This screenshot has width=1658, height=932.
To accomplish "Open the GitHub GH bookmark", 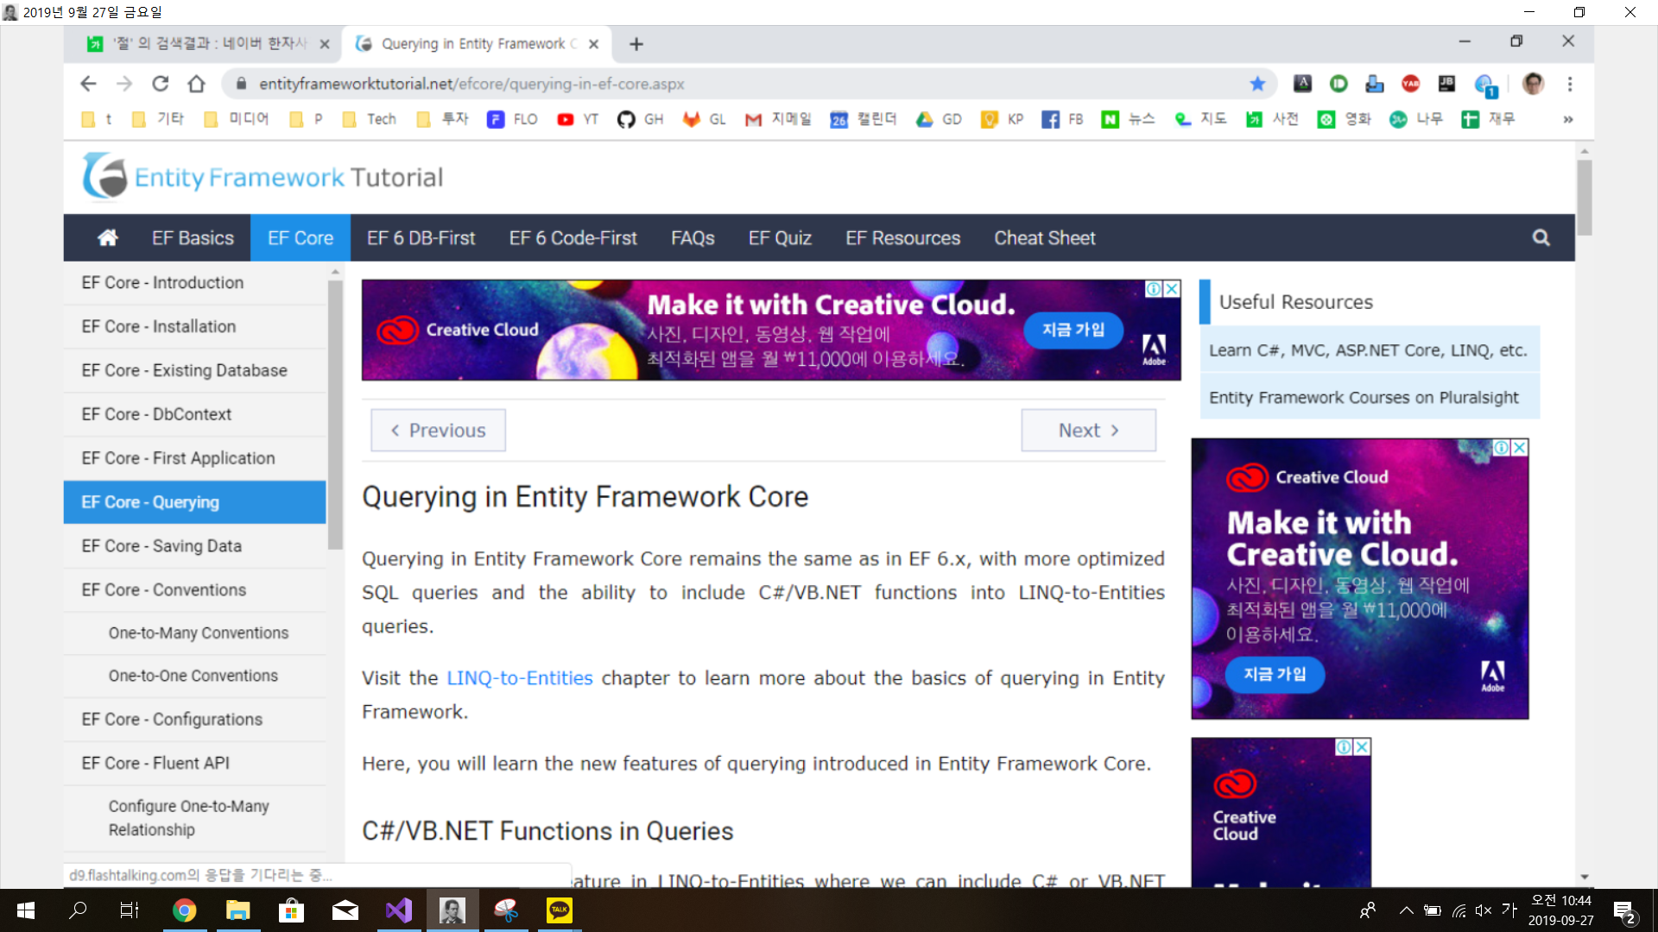I will pos(640,119).
